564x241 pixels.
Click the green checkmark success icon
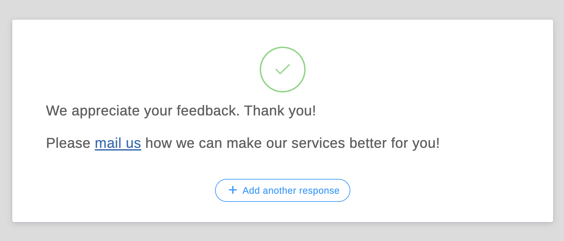(x=283, y=69)
